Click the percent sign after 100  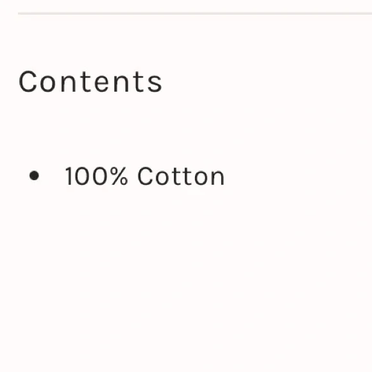pyautogui.click(x=119, y=176)
